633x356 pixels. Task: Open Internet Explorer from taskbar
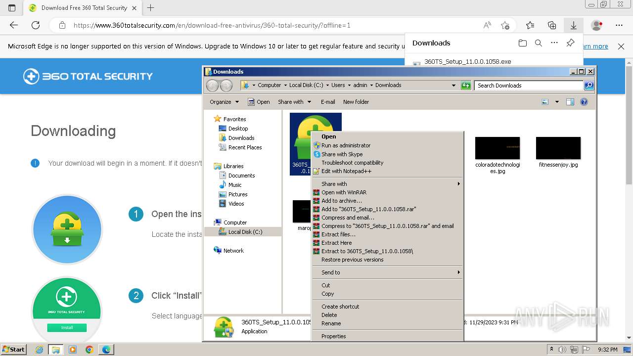40,350
